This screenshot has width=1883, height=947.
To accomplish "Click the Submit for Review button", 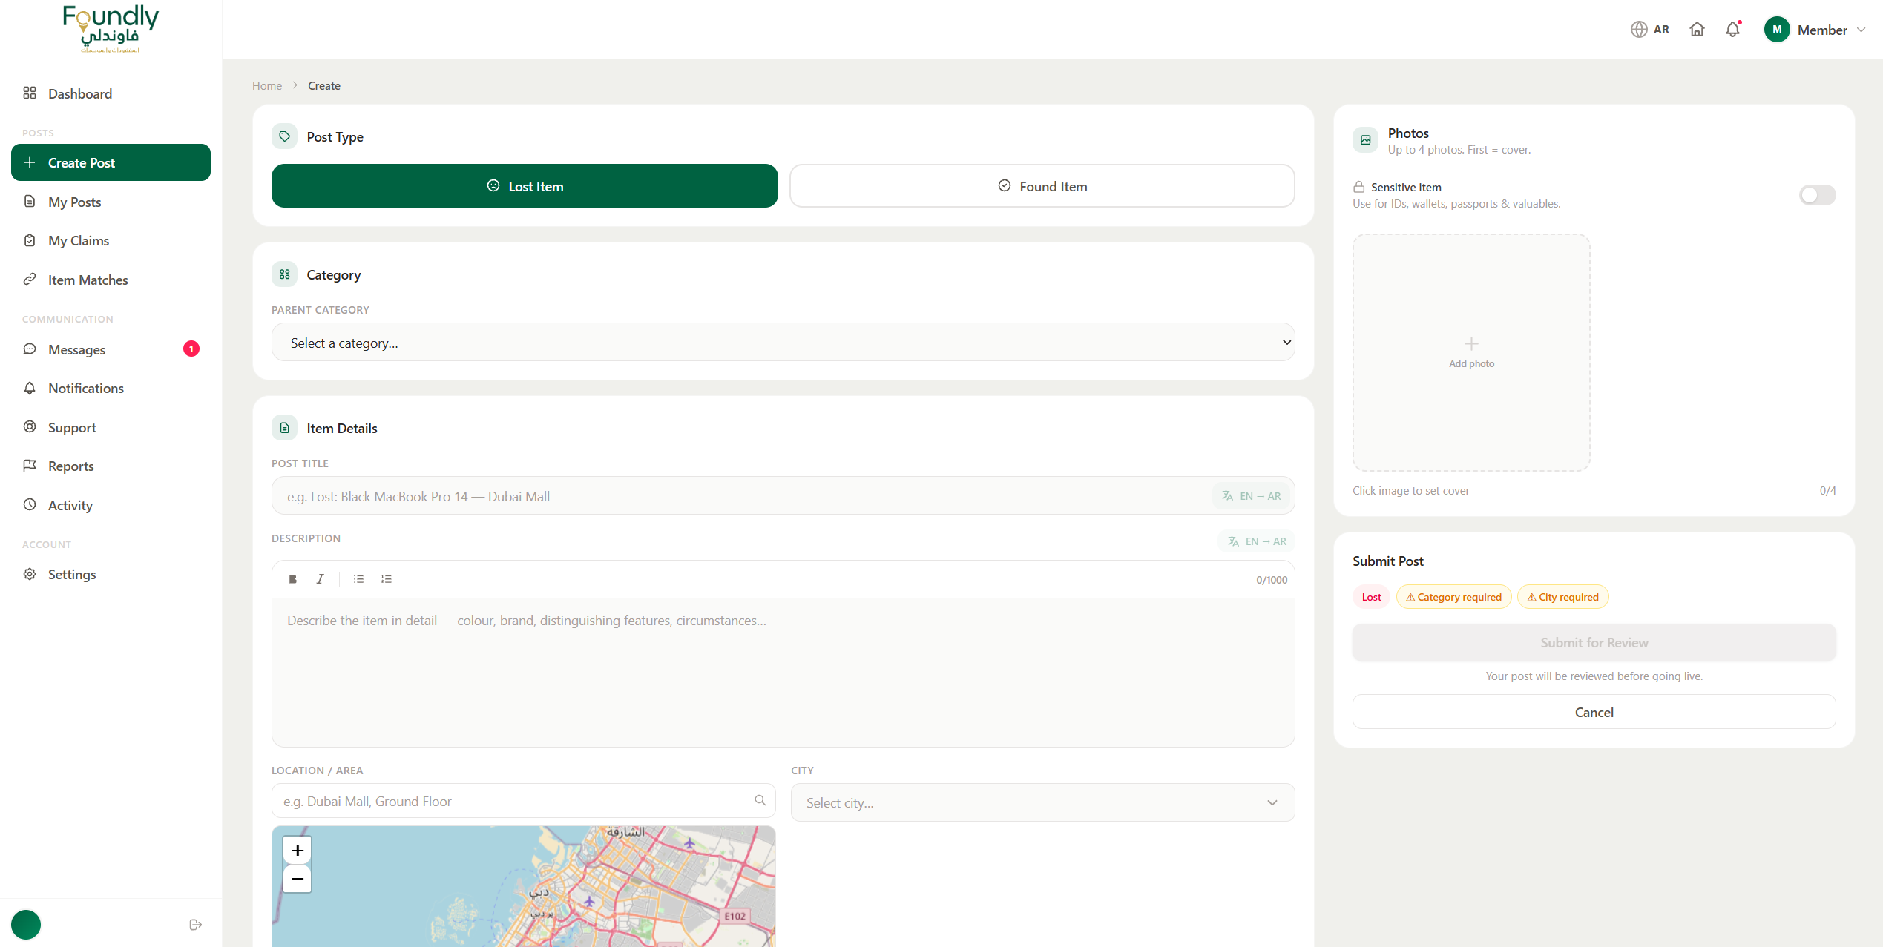I will point(1594,642).
